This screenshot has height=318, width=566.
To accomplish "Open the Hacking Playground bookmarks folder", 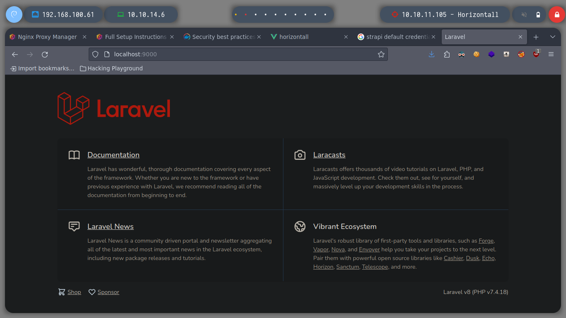I will (x=111, y=68).
